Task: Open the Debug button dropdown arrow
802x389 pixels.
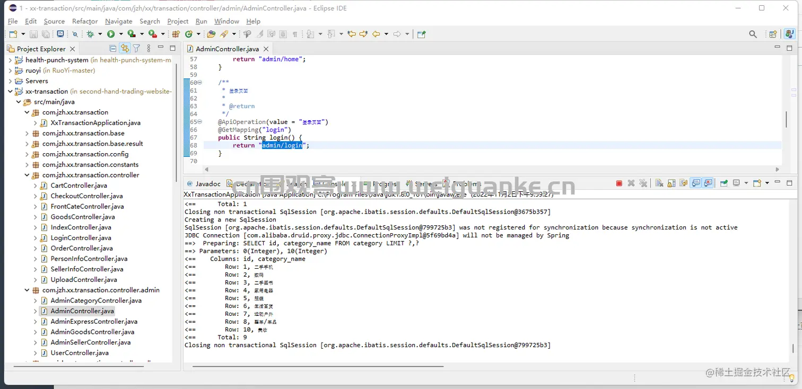Action: click(99, 34)
